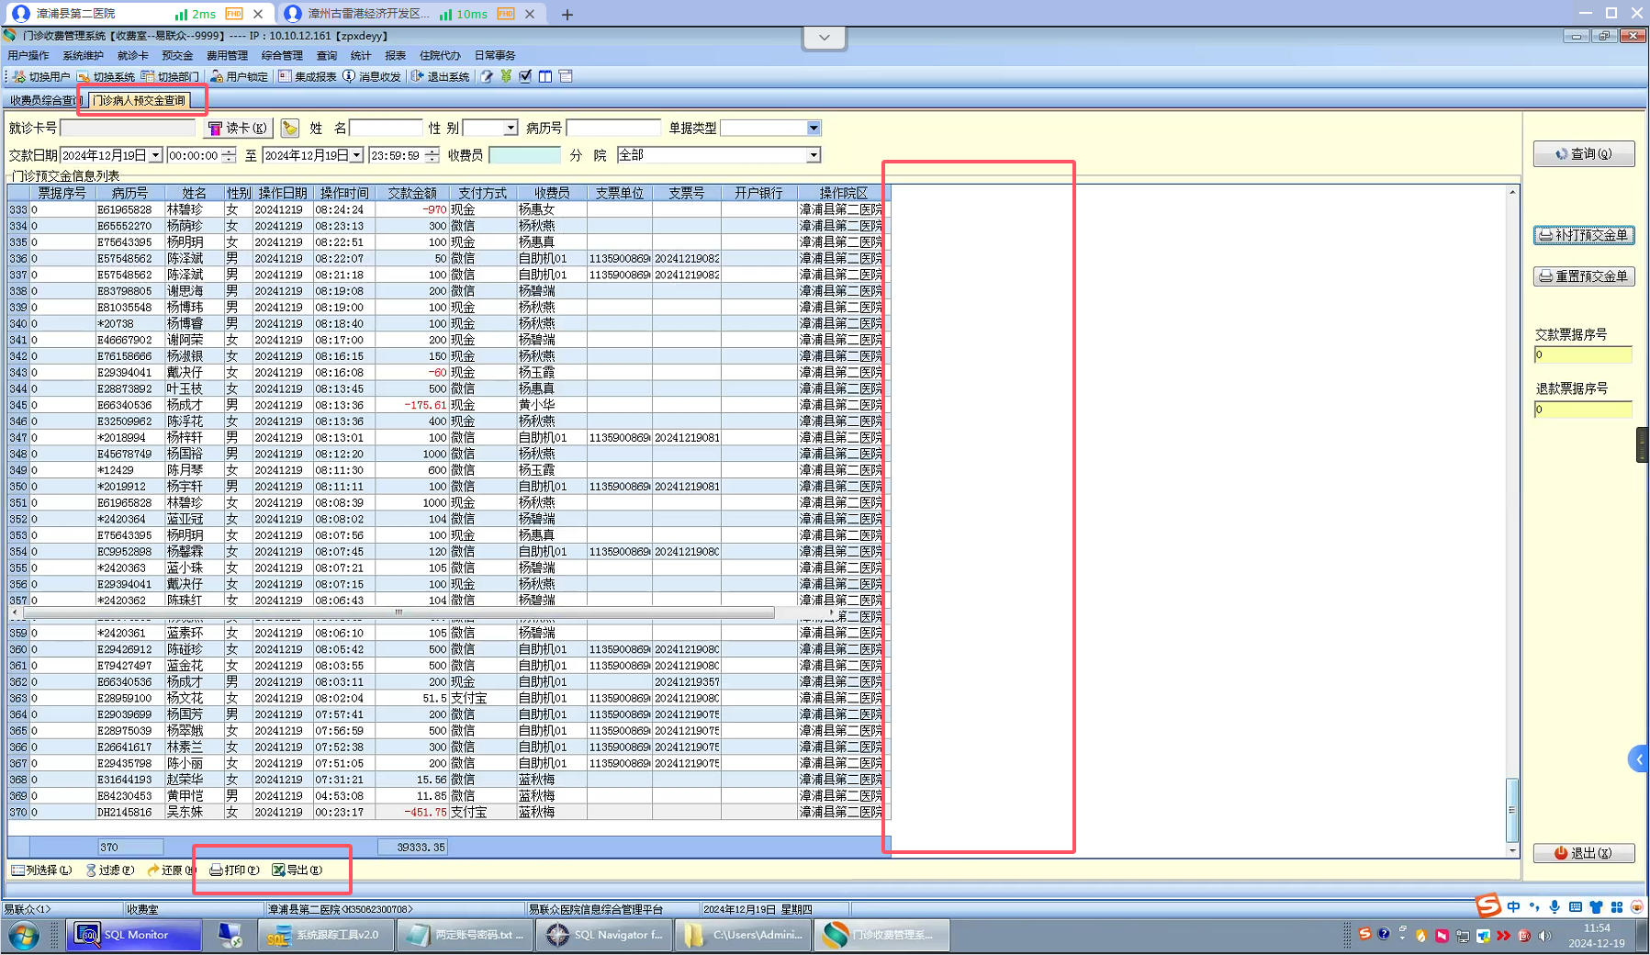Expand the 单据类型 dropdown
The width and height of the screenshot is (1650, 955).
(x=814, y=129)
